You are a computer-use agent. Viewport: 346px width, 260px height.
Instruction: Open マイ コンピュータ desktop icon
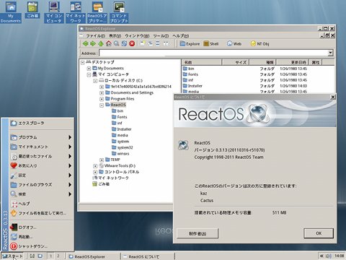[x=54, y=12]
